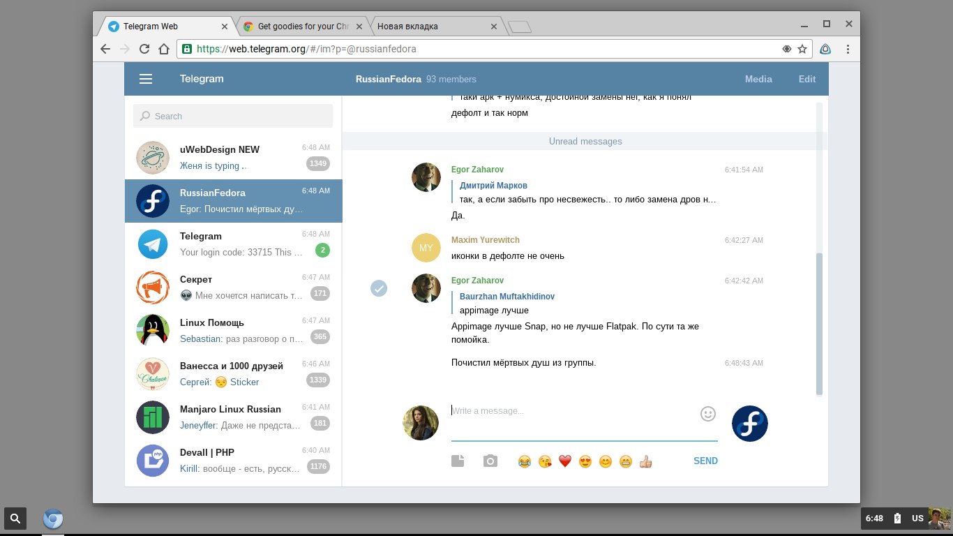Viewport: 953px width, 536px height.
Task: Click the Media button in header
Action: tap(758, 79)
